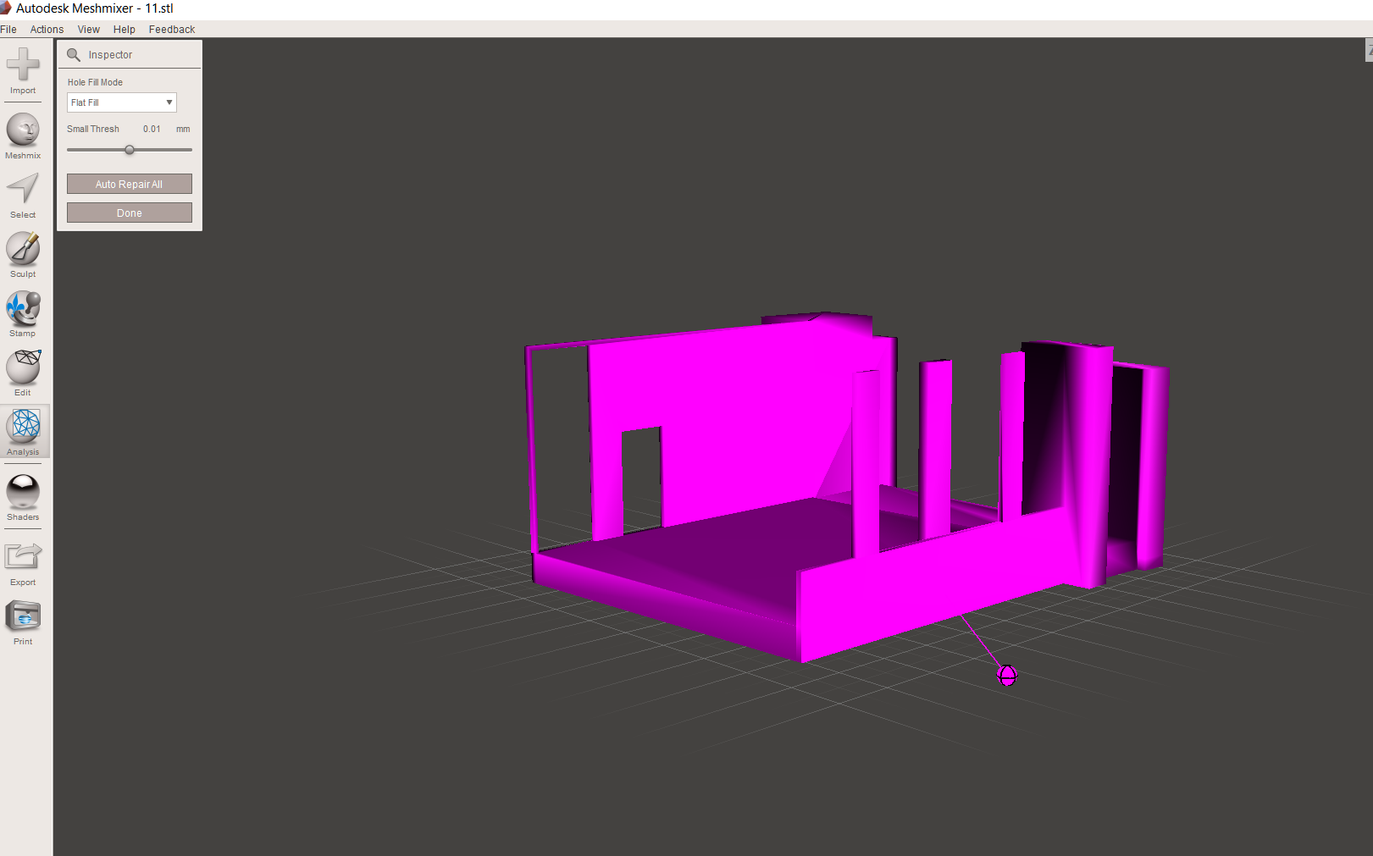Click the mm unit label
Screen dimensions: 1373x856
click(183, 129)
